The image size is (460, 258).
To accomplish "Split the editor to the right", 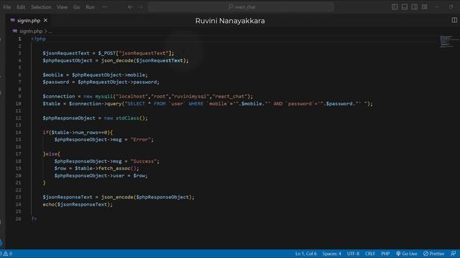I will pos(454,20).
